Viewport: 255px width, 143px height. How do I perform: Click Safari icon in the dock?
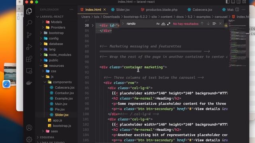pyautogui.click(x=6, y=84)
